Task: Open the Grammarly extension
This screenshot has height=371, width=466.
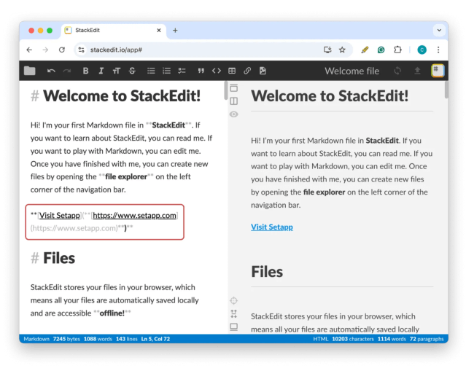Action: [381, 50]
